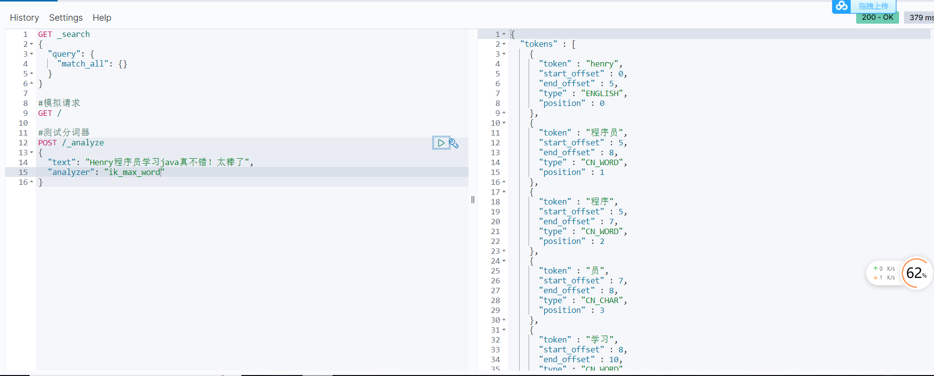934x376 pixels.
Task: Click the panel divider resize handle
Action: (473, 200)
